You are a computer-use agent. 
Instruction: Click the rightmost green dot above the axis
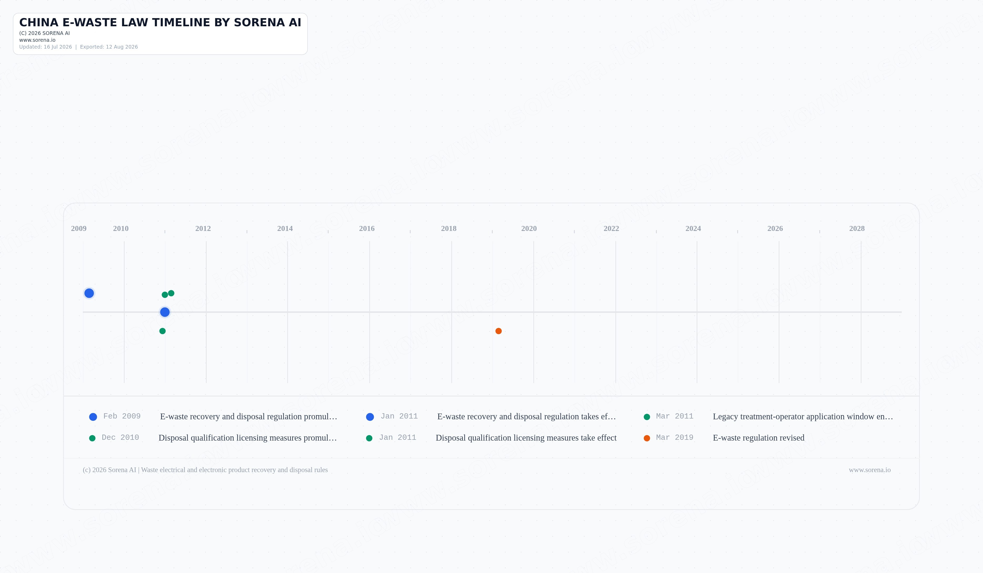pos(171,293)
